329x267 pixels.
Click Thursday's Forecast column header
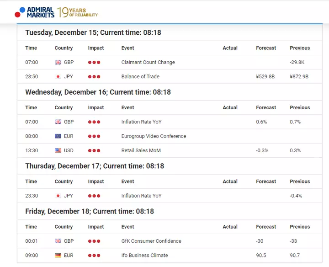(x=266, y=182)
